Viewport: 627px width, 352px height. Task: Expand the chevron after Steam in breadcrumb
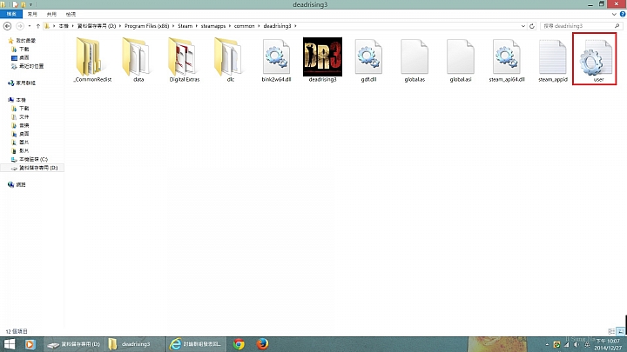196,26
